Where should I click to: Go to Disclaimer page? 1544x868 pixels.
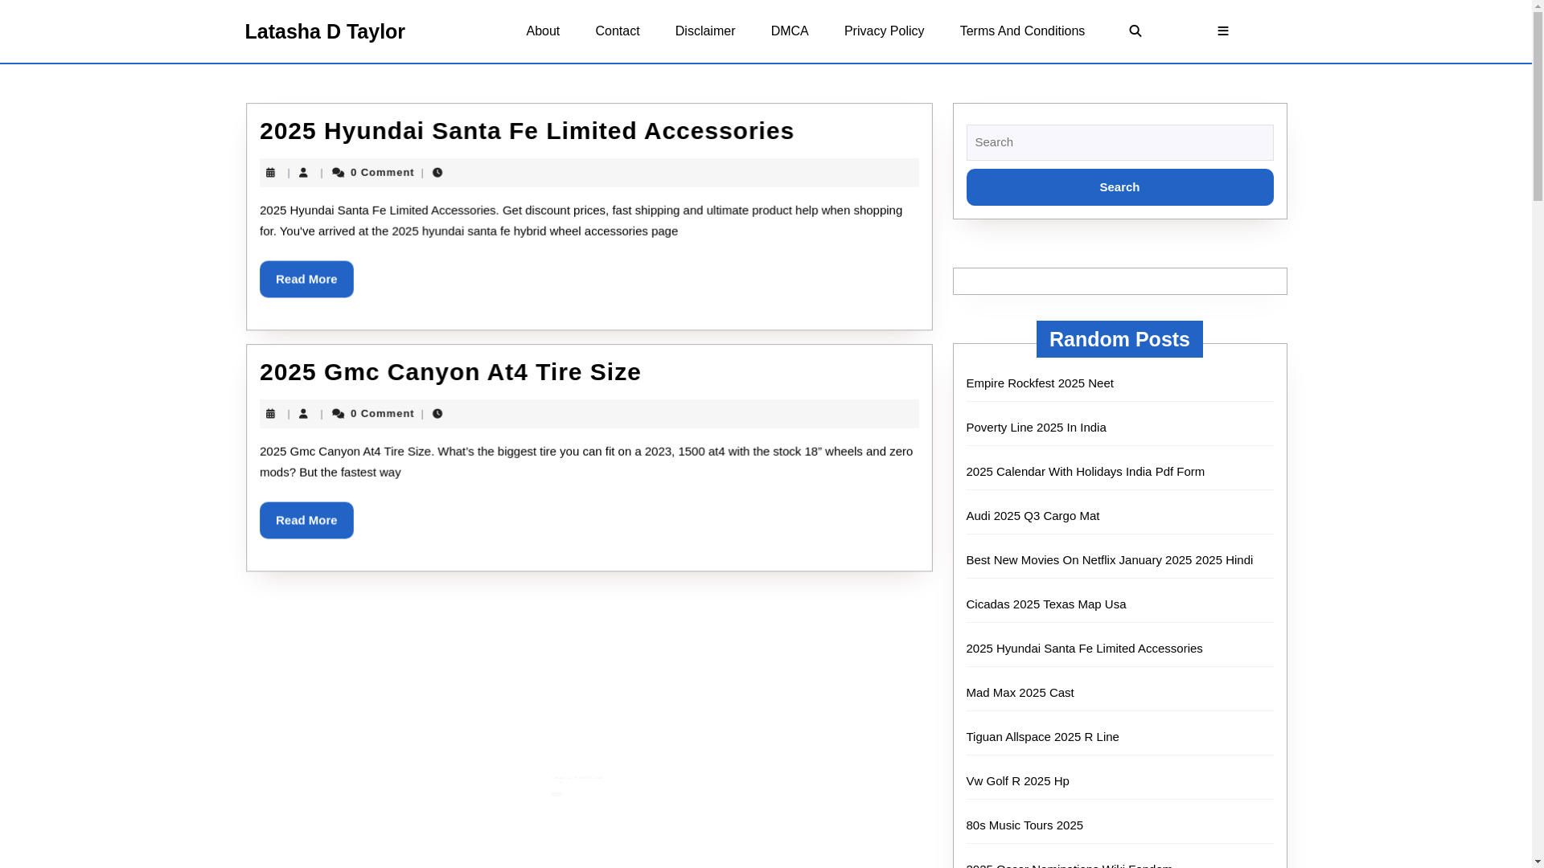click(x=705, y=31)
